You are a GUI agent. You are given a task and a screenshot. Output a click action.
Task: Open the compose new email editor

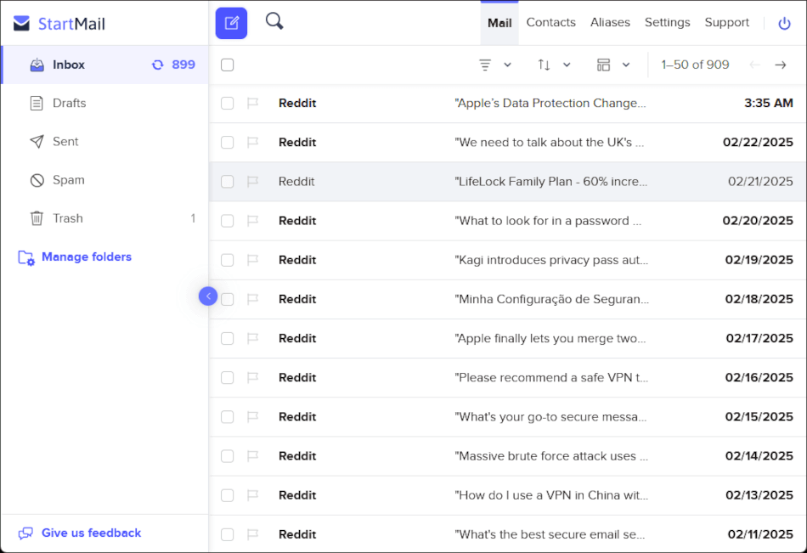[x=231, y=23]
